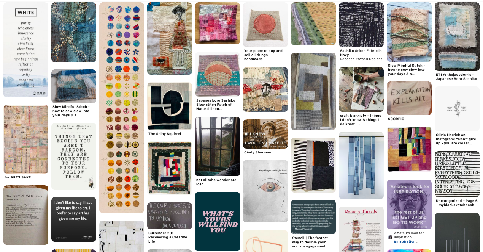Click Rebecca Atwood Designs source link
Screen dimensions: 483x252
click(x=361, y=59)
